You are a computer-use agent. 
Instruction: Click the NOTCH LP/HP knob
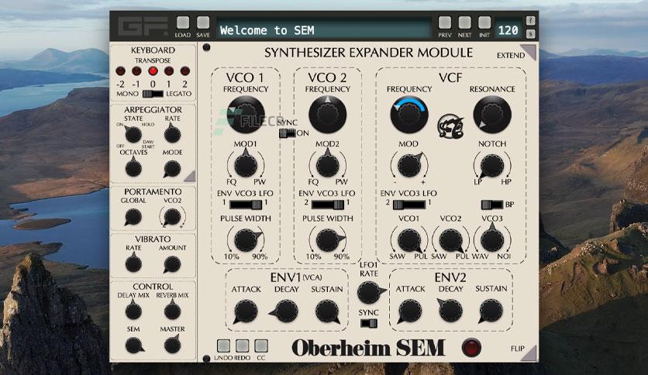pyautogui.click(x=491, y=166)
